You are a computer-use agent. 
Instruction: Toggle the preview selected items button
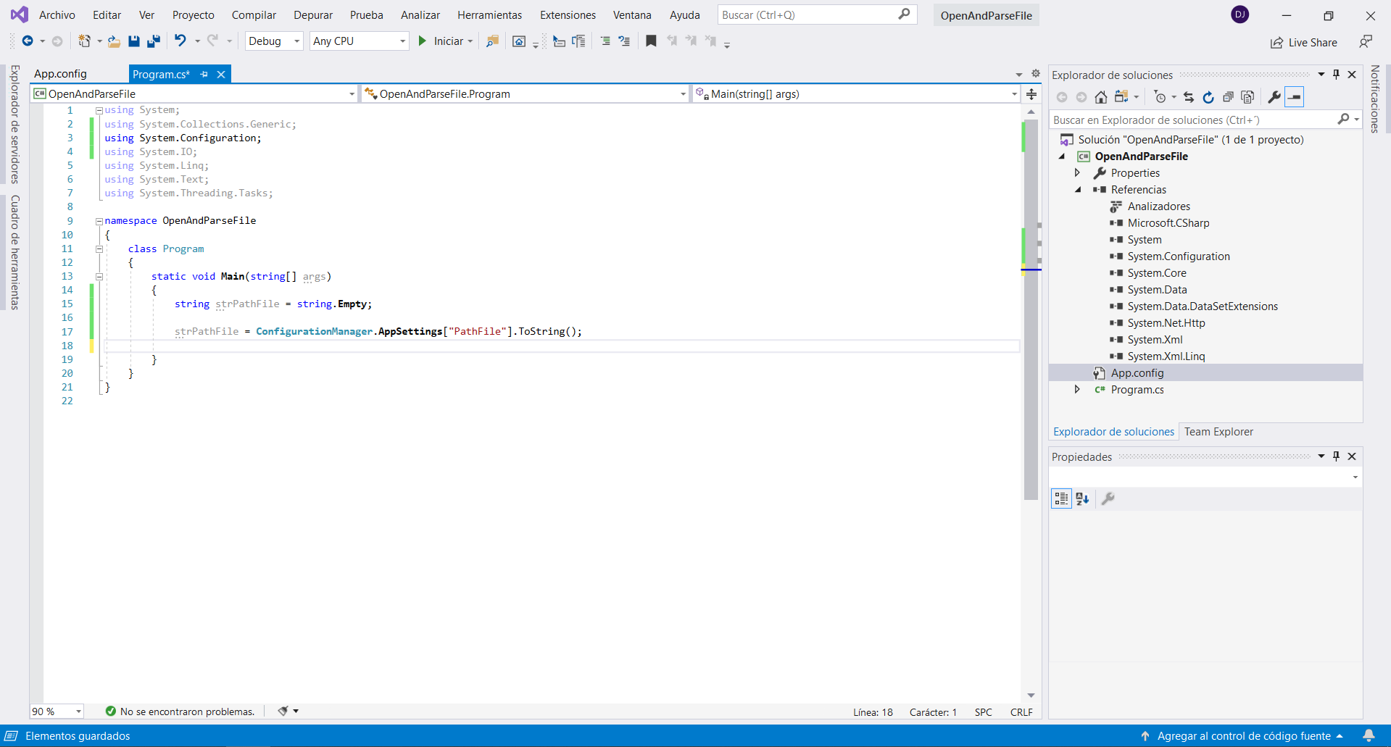pos(1294,97)
